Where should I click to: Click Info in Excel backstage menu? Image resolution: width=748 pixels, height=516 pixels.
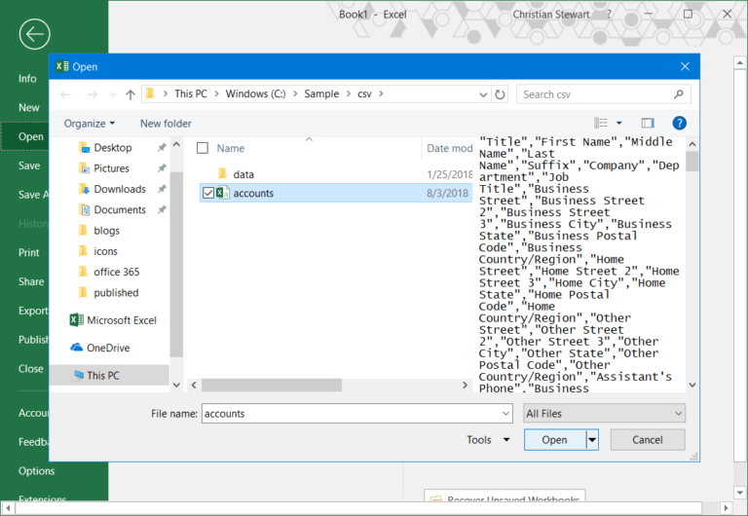(27, 79)
